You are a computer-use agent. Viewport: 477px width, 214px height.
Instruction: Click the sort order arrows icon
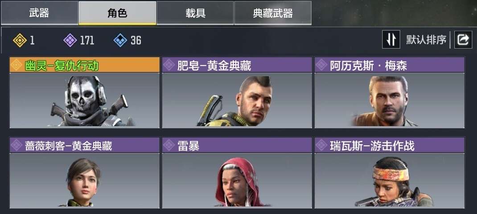(x=391, y=39)
